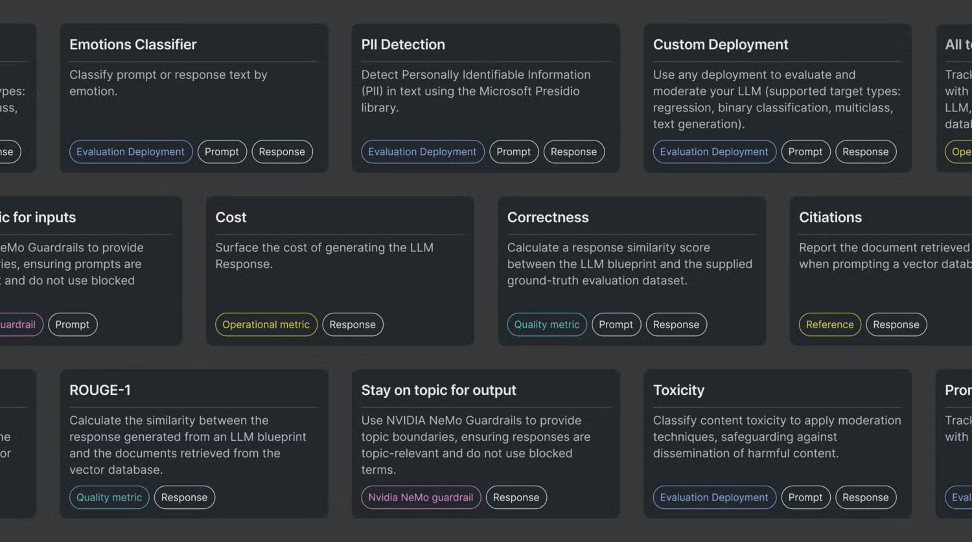The image size is (972, 542).
Task: Click the Quality metric tag on Correctness
Action: (546, 324)
